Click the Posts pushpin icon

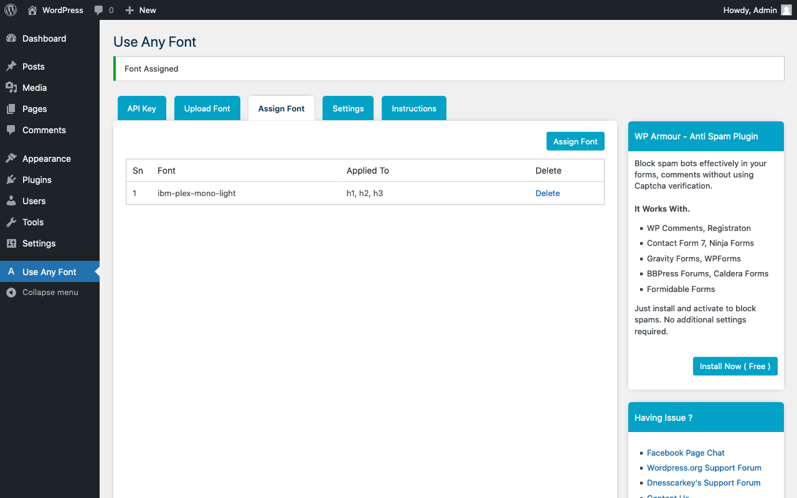[11, 67]
